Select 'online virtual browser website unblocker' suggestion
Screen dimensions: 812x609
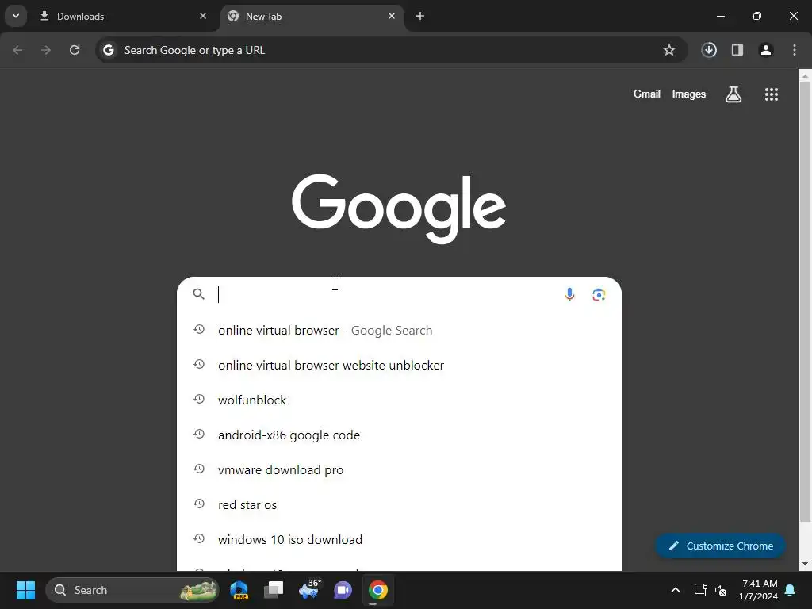point(399,365)
